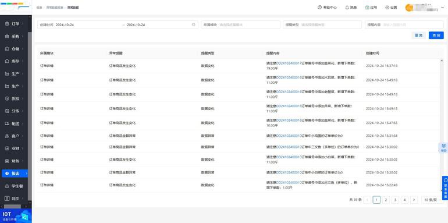Click the 质检 shield sidebar icon

[x=7, y=98]
